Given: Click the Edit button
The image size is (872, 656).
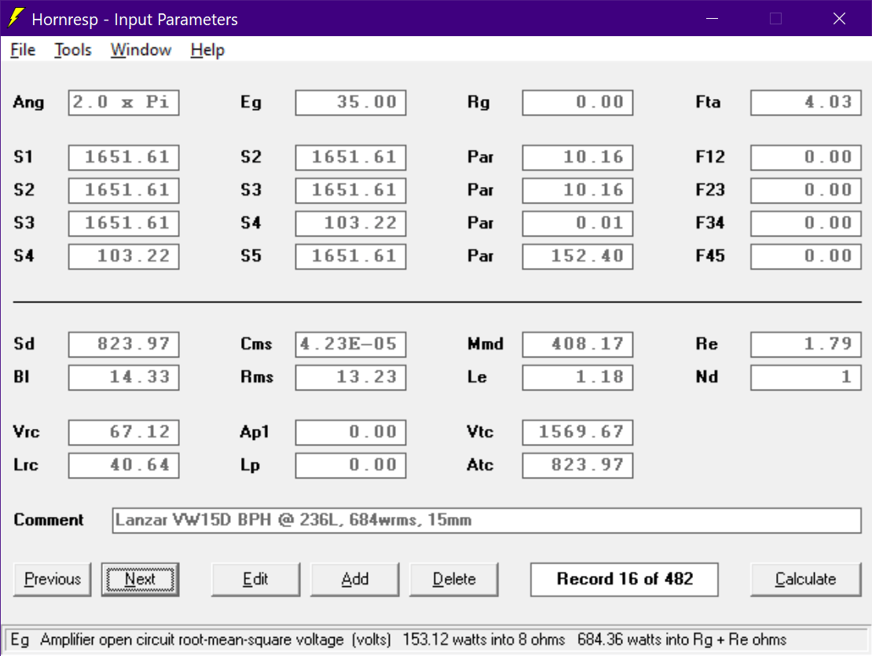Looking at the screenshot, I should (255, 579).
